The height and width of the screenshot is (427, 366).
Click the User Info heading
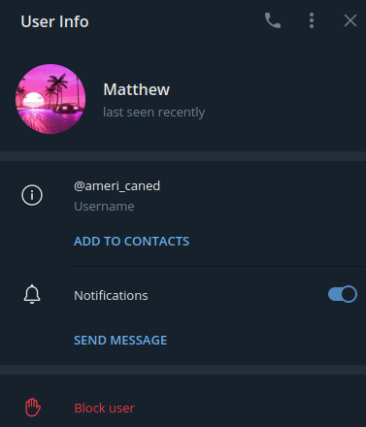[54, 21]
